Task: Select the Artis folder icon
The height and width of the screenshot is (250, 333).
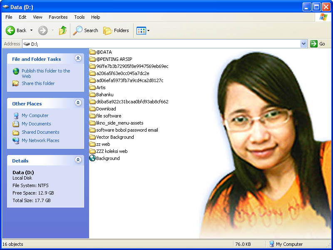Action: (x=92, y=87)
